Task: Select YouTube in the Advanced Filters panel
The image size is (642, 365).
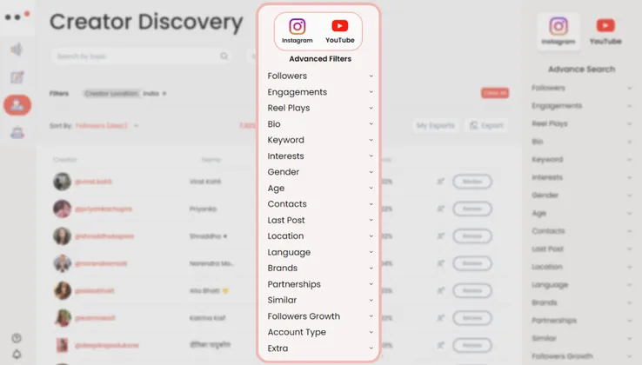Action: click(x=340, y=31)
